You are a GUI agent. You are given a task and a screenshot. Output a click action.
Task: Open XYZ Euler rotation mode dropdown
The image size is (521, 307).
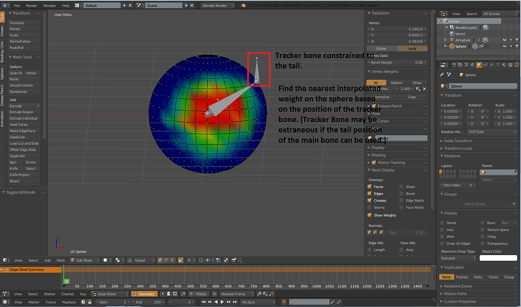click(492, 132)
